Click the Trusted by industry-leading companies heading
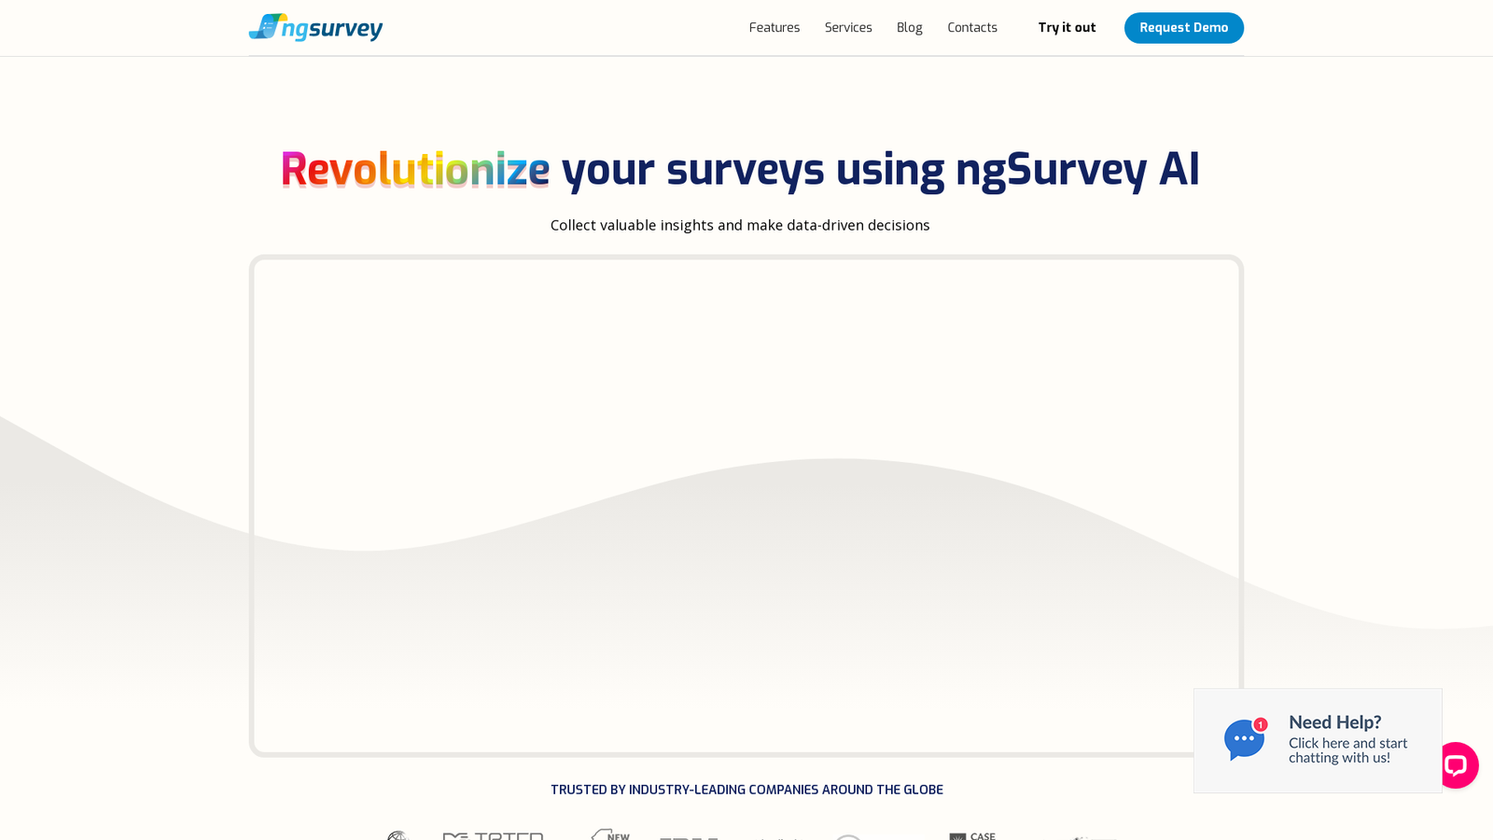The height and width of the screenshot is (840, 1493). (x=746, y=790)
